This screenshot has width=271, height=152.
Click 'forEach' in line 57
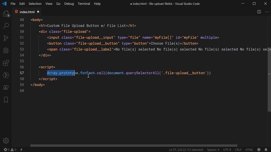coord(88,73)
